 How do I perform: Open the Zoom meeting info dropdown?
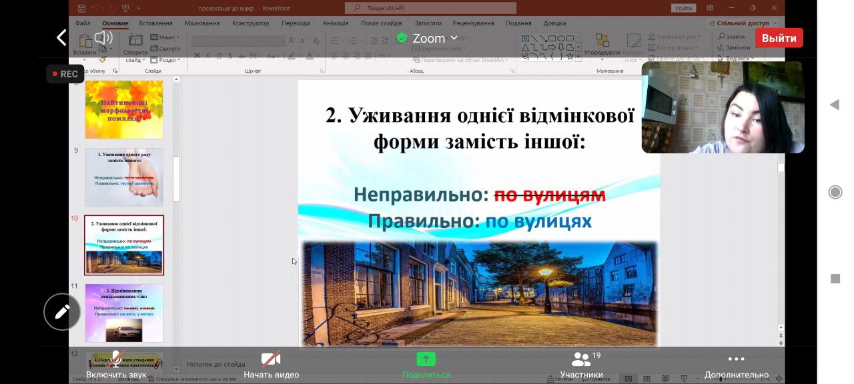[x=435, y=38]
